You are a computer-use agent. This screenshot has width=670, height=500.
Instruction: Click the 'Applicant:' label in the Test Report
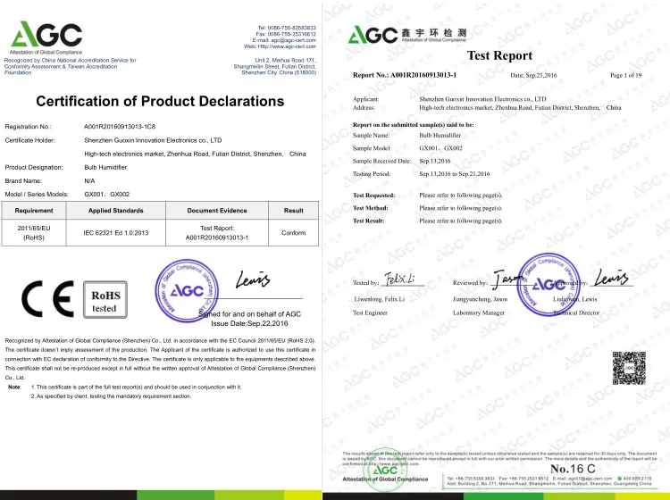(x=365, y=99)
